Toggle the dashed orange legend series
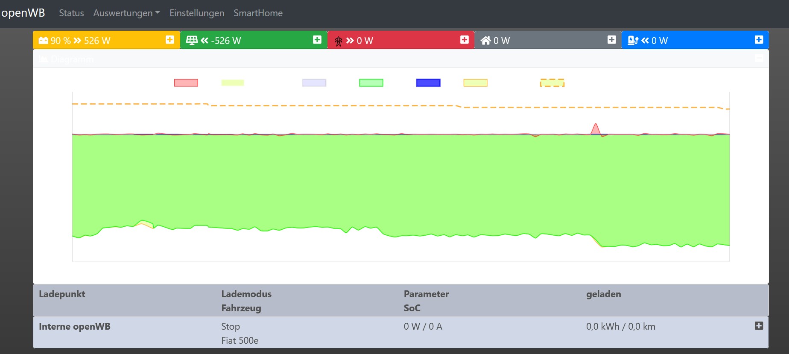The width and height of the screenshot is (789, 354). pos(552,83)
